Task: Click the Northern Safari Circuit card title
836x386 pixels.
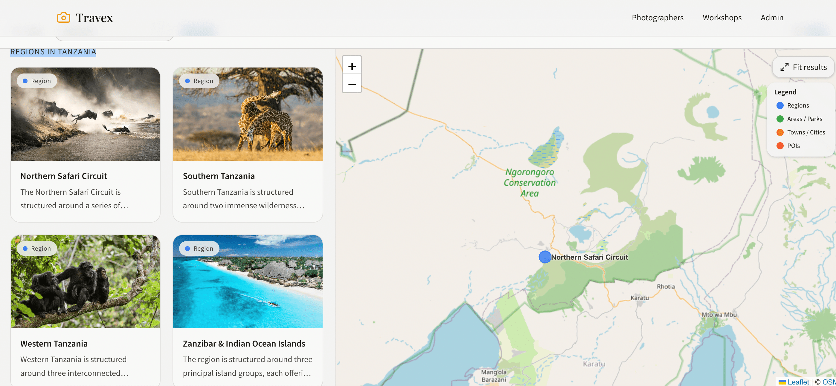Action: (64, 176)
